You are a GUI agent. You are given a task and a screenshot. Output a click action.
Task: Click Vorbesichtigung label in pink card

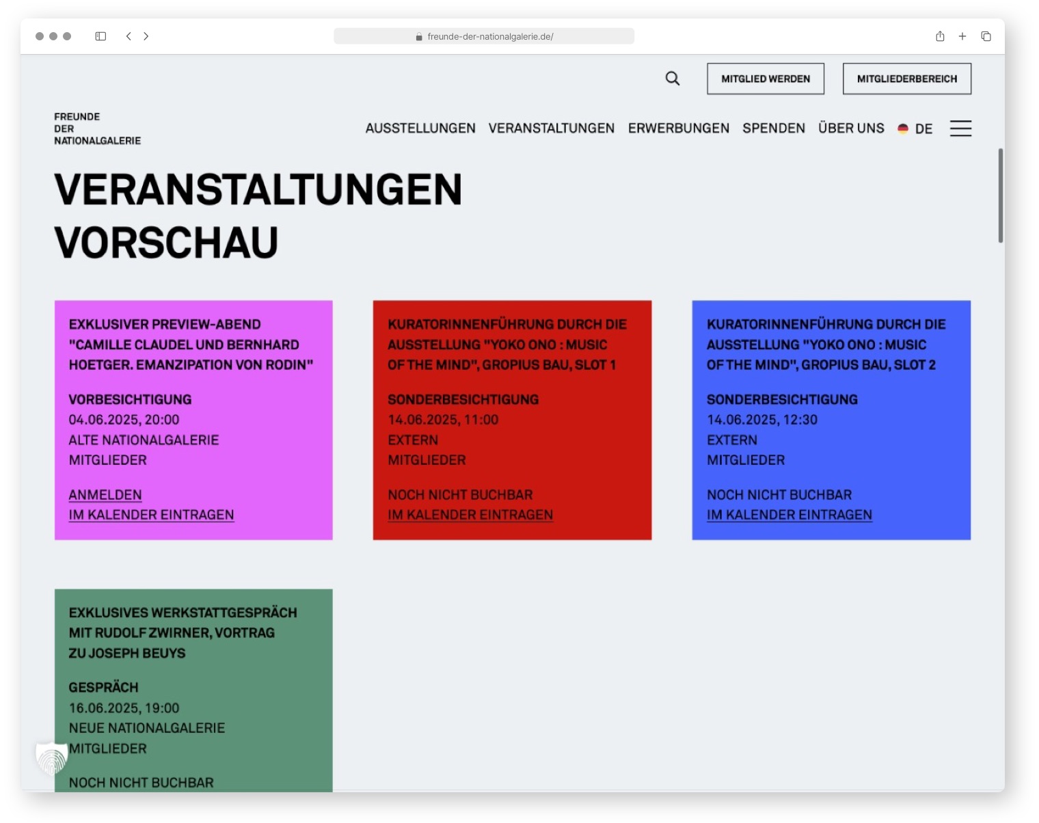click(130, 399)
